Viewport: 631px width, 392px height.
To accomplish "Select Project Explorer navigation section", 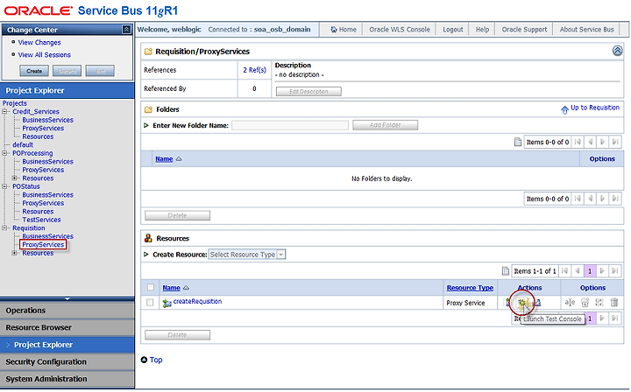I will pyautogui.click(x=67, y=345).
